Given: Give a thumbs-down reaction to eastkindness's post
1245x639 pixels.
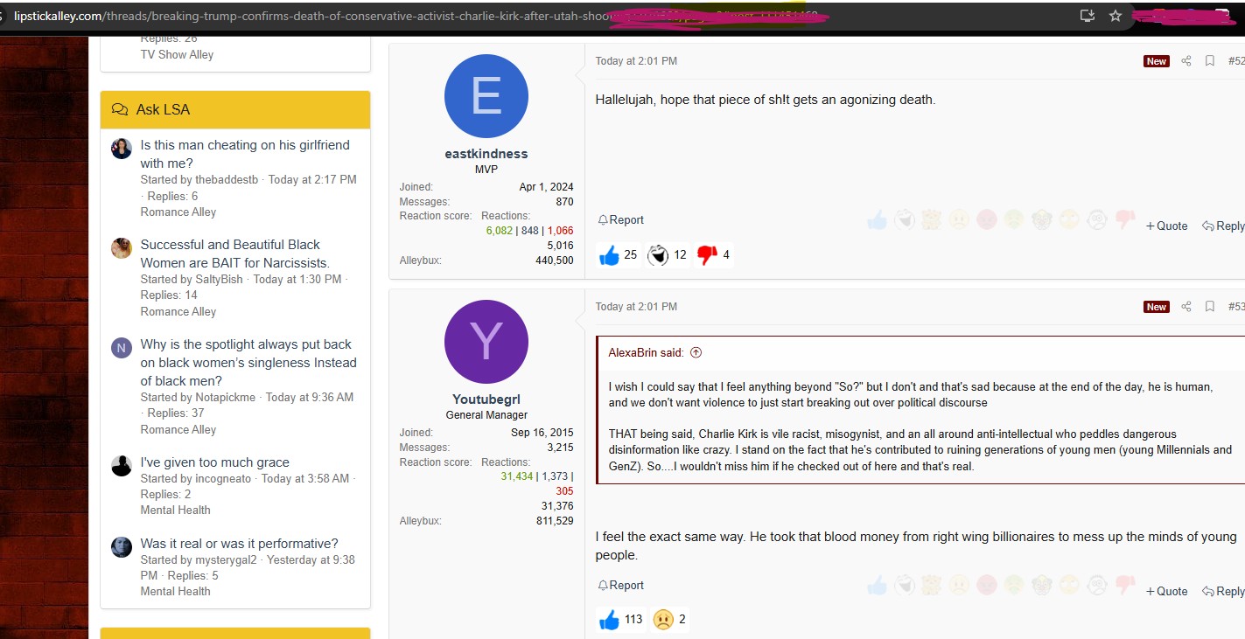Looking at the screenshot, I should point(1124,220).
